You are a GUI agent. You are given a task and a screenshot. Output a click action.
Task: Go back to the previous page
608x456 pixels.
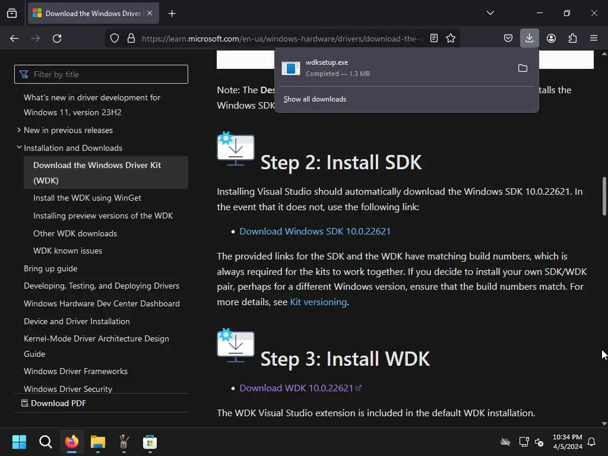click(x=14, y=39)
